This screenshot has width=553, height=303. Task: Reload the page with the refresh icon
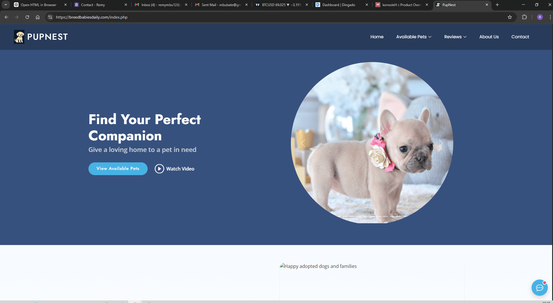coord(27,17)
